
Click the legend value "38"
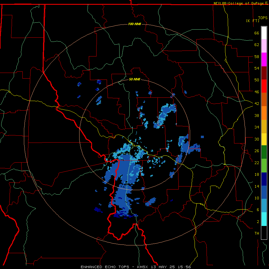tap(257, 115)
